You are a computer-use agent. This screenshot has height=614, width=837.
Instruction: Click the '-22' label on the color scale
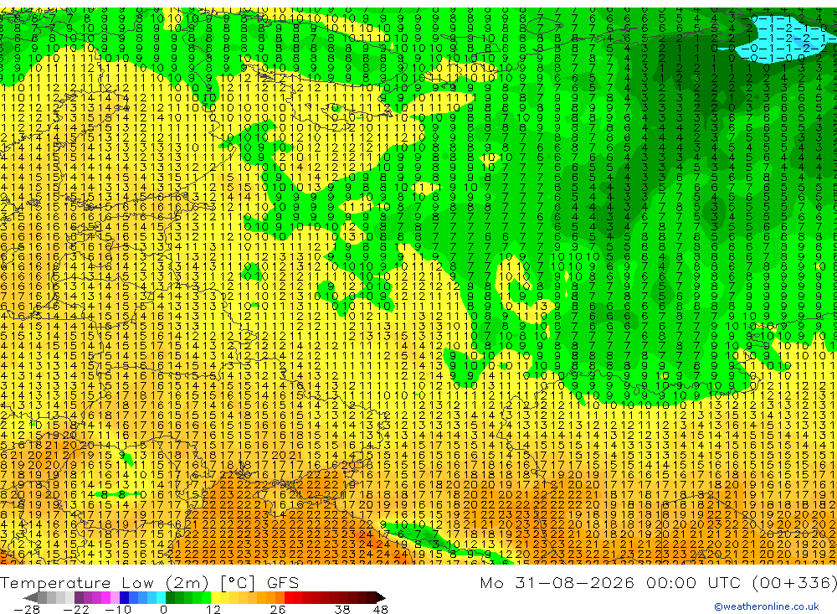[x=76, y=609]
